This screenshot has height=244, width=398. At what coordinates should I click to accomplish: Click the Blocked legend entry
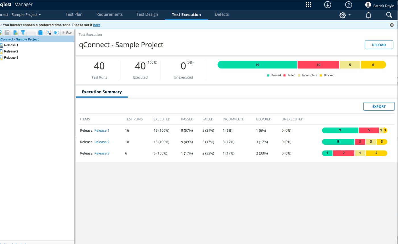point(327,75)
